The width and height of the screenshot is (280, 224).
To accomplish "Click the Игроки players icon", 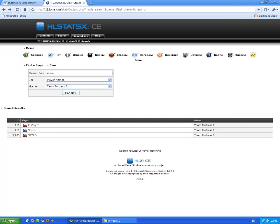I will click(68, 55).
